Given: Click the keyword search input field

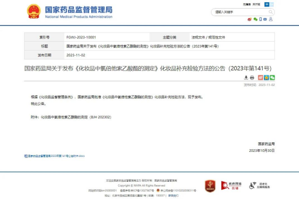Looking at the screenshot, I should [241, 12].
